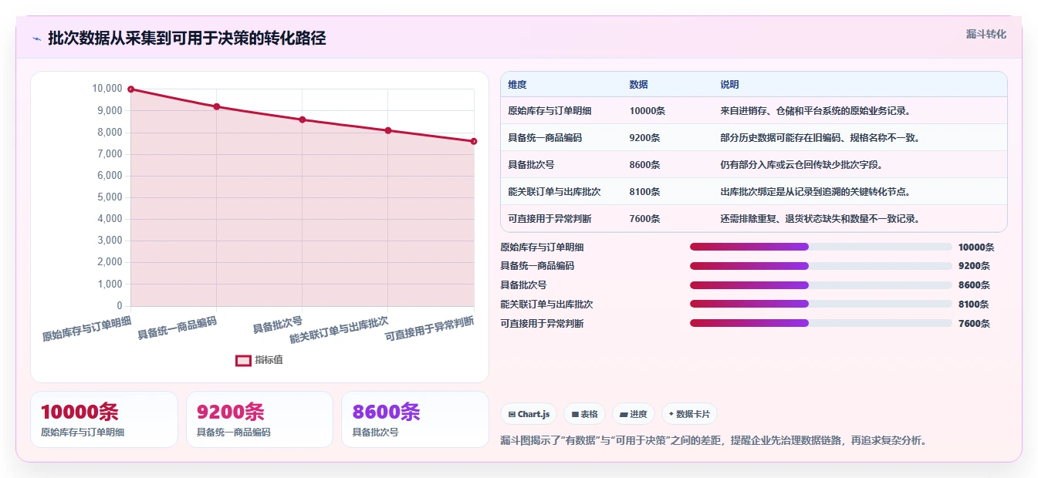Select the 进度 tag chip
The image size is (1038, 478).
pyautogui.click(x=634, y=414)
